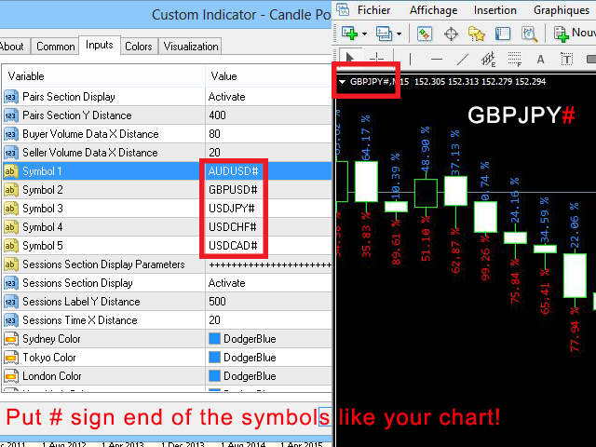Screen dimensions: 596x447
Task: Click the London Color blue swatch
Action: [215, 376]
